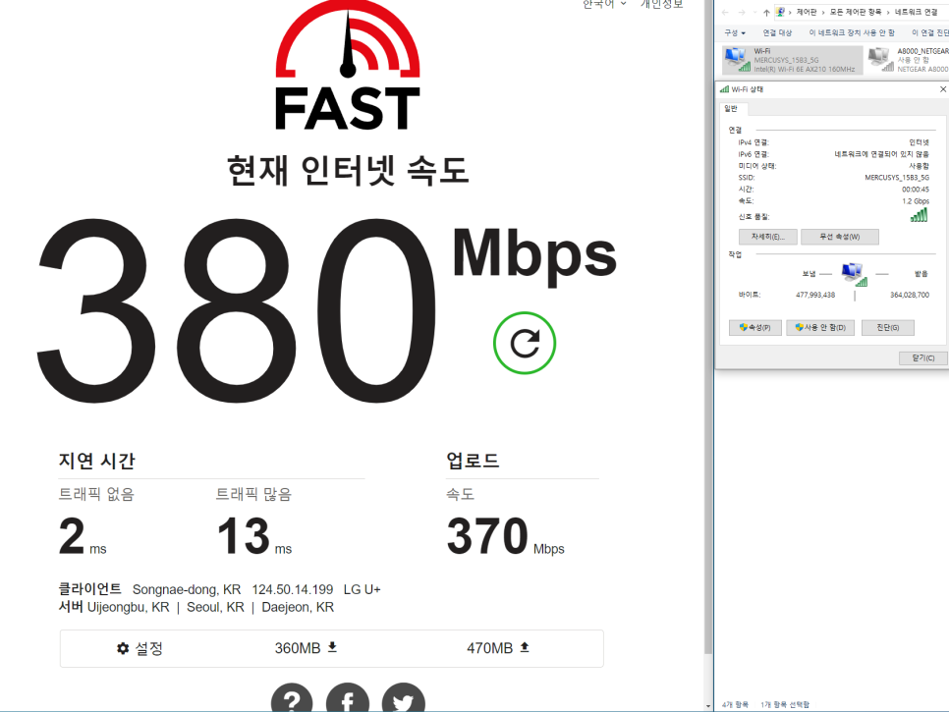Screen dimensions: 949x712
Task: Click the 470MB upload arrow icon
Action: point(525,647)
